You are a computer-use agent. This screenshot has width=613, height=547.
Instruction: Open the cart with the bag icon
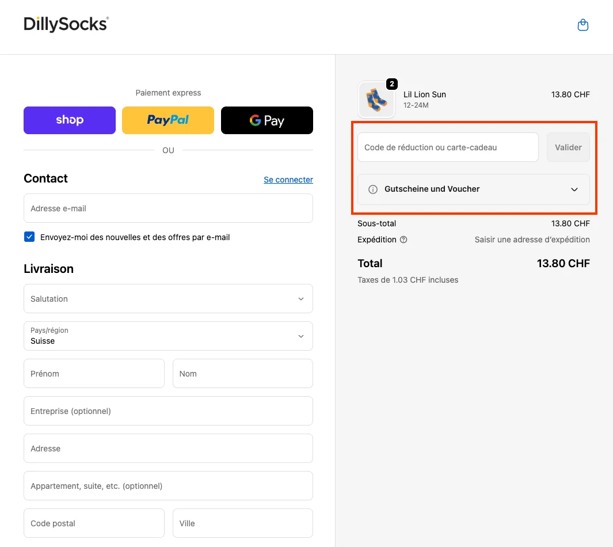tap(582, 25)
